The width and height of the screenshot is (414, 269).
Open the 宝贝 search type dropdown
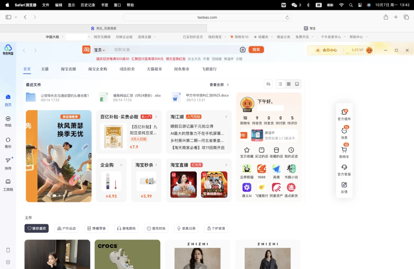(x=100, y=50)
